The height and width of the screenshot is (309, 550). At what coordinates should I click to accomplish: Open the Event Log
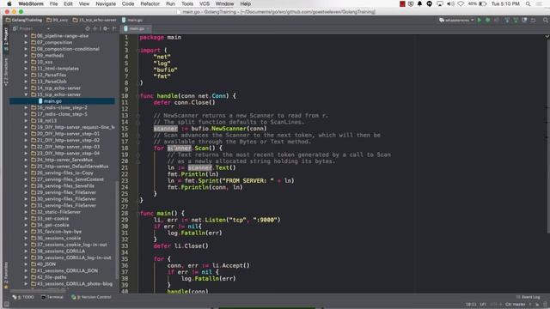pos(529,297)
